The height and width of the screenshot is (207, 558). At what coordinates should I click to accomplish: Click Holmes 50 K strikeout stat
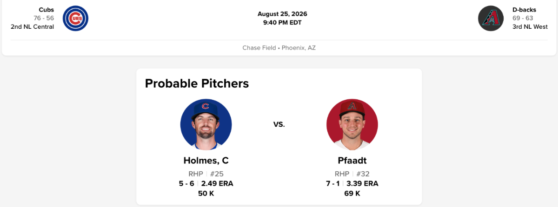(x=206, y=193)
